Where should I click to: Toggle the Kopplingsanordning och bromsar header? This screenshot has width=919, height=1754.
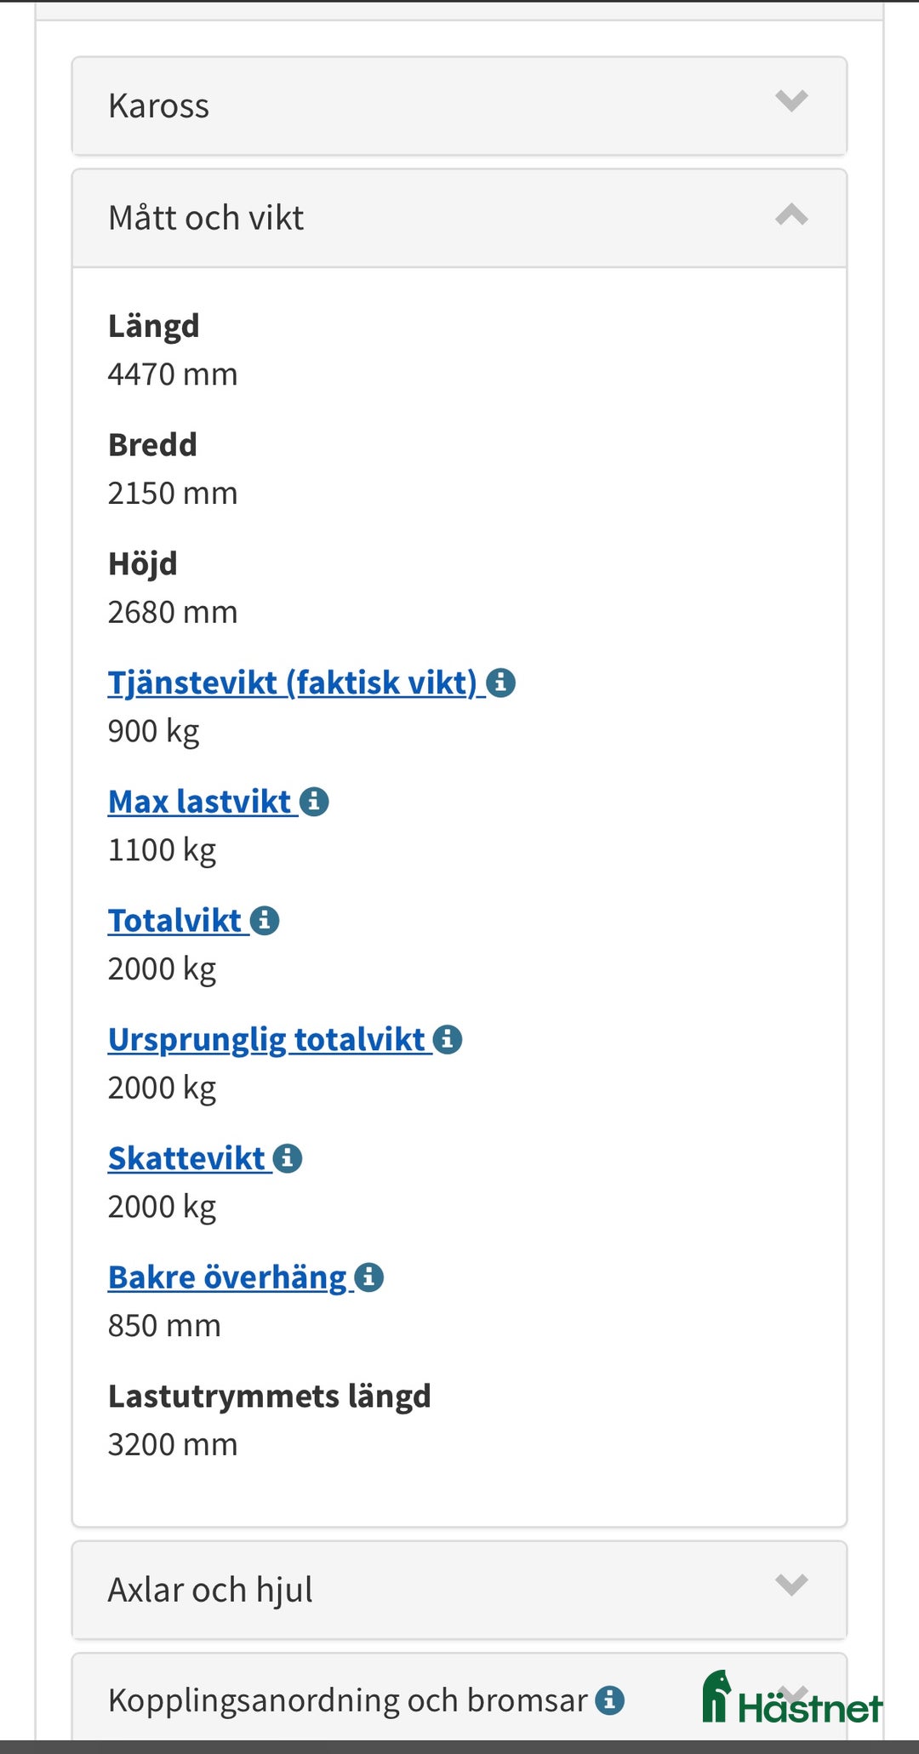(x=347, y=1700)
